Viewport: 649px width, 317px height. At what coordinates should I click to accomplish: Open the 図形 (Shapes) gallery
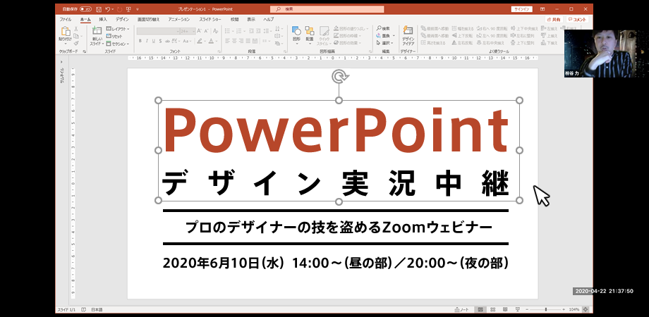tap(296, 34)
